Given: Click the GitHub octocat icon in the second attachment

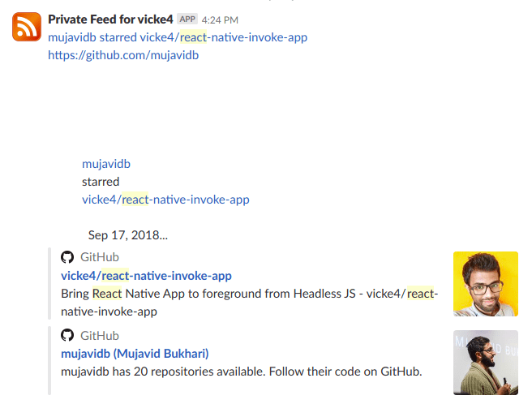Looking at the screenshot, I should (67, 335).
